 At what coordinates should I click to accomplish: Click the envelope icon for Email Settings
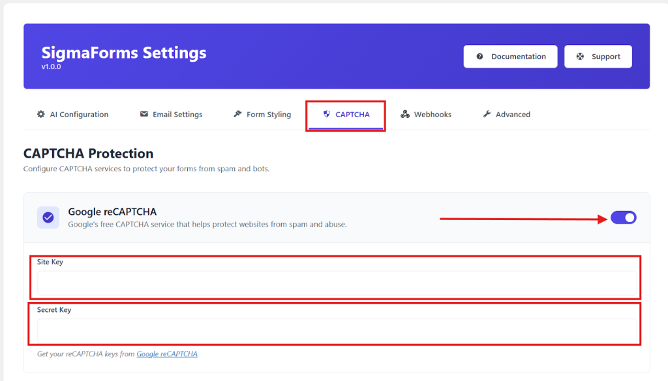pyautogui.click(x=144, y=115)
